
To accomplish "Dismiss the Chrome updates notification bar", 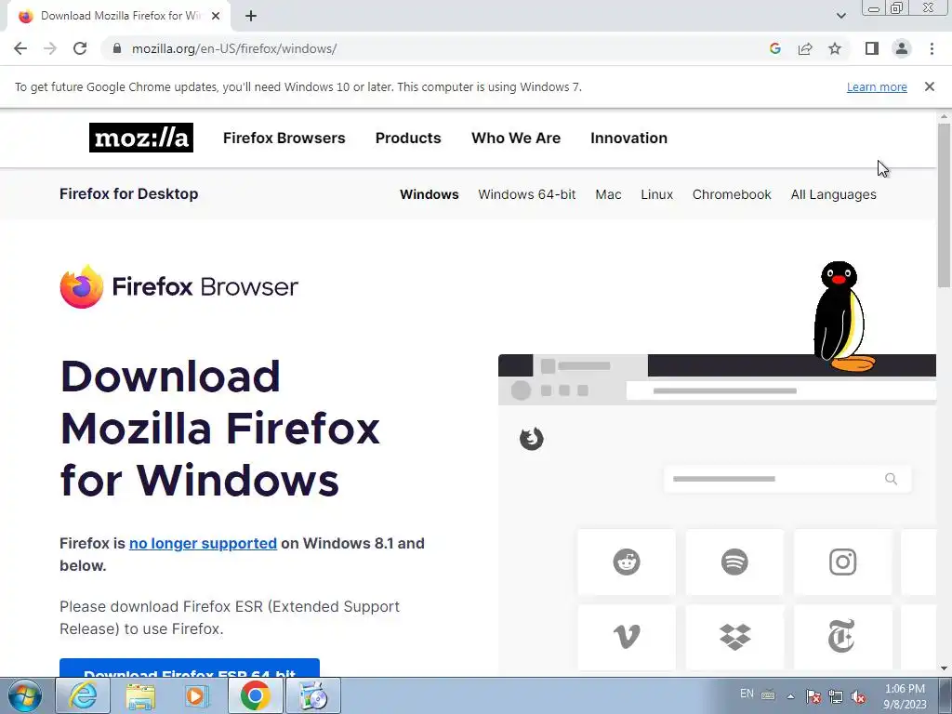I will pos(930,86).
